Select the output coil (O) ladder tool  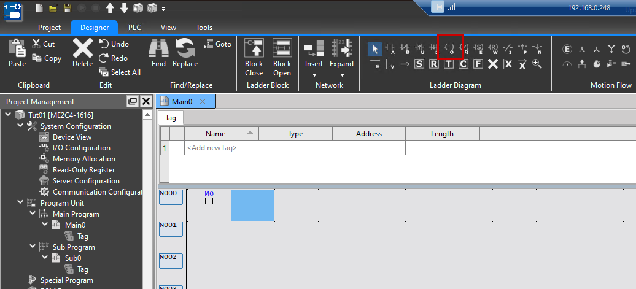pos(450,48)
